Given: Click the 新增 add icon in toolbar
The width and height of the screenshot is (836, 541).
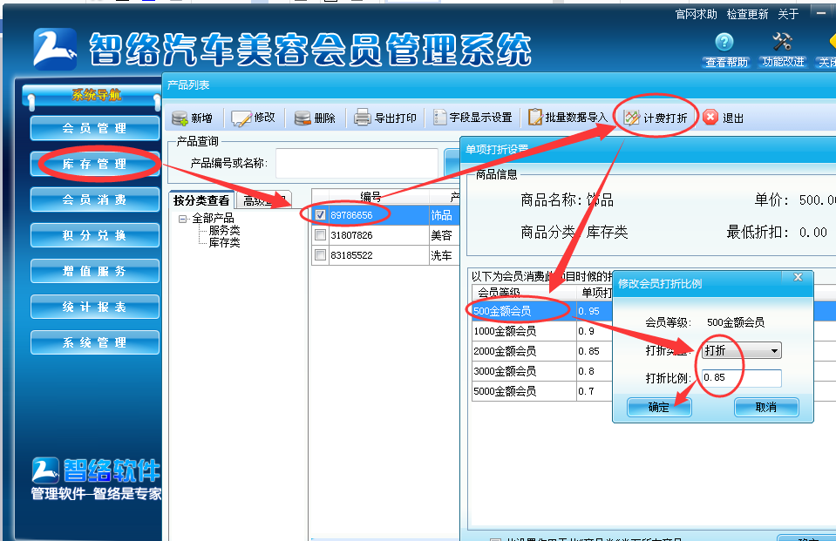Looking at the screenshot, I should click(180, 118).
